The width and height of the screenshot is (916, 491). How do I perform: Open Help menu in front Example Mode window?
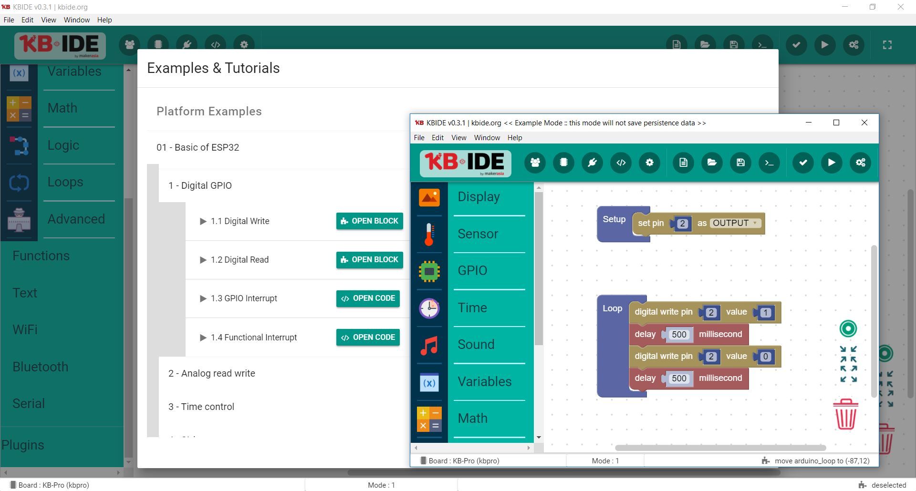tap(514, 137)
